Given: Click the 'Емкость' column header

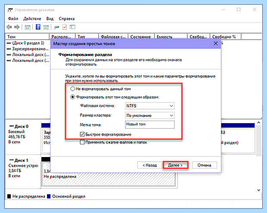Looking at the screenshot, I should pyautogui.click(x=171, y=37).
